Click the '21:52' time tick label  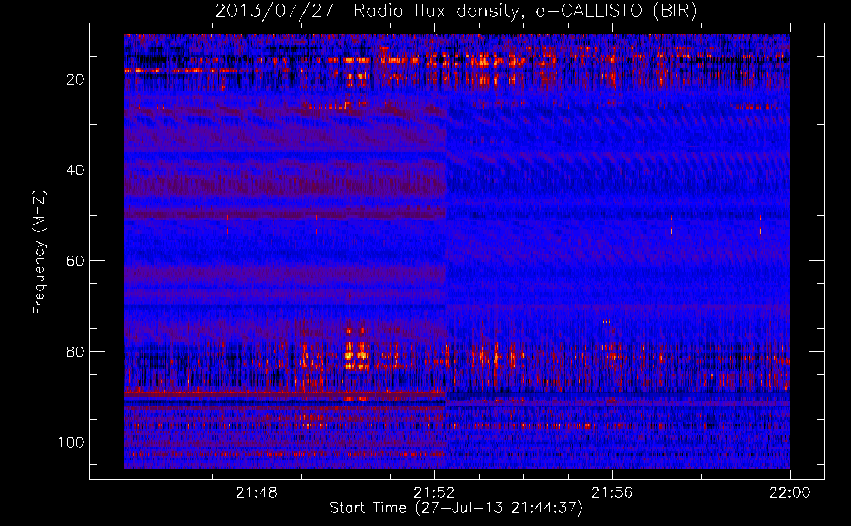[x=434, y=493]
